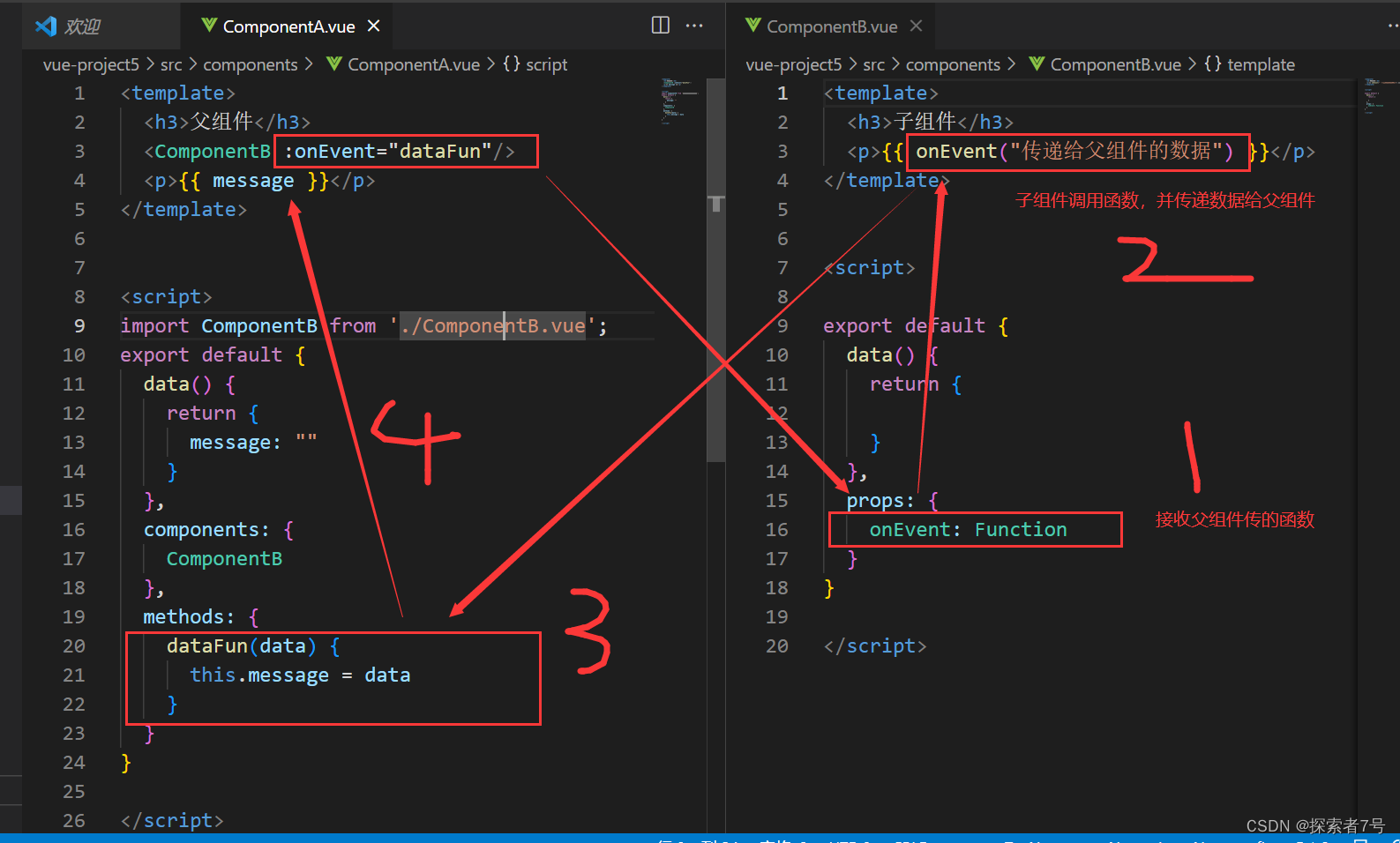Click the {{ message }} expression in ComponentA
Viewport: 1400px width, 843px height.
(254, 181)
